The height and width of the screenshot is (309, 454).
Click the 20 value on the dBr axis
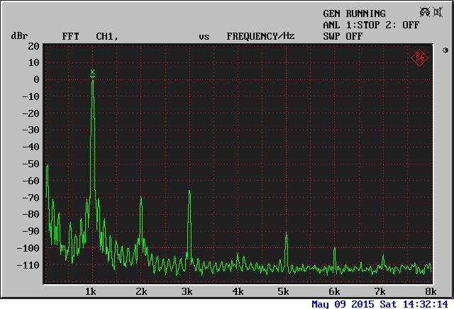click(33, 46)
